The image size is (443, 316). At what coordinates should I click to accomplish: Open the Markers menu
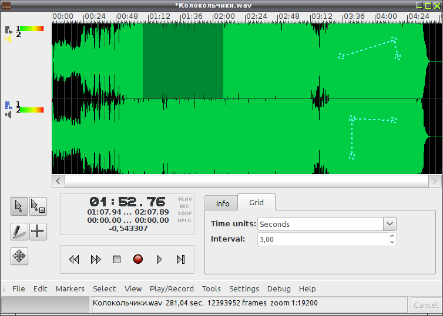70,288
